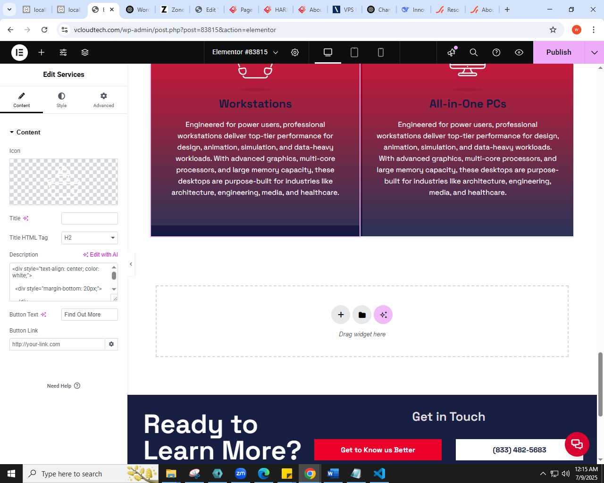Viewport: 604px width, 483px height.
Task: Open the red chat widget bubble
Action: [577, 444]
